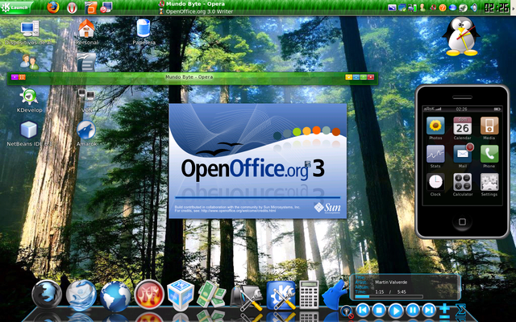
Task: Increase volume with the plus button
Action: 444,308
